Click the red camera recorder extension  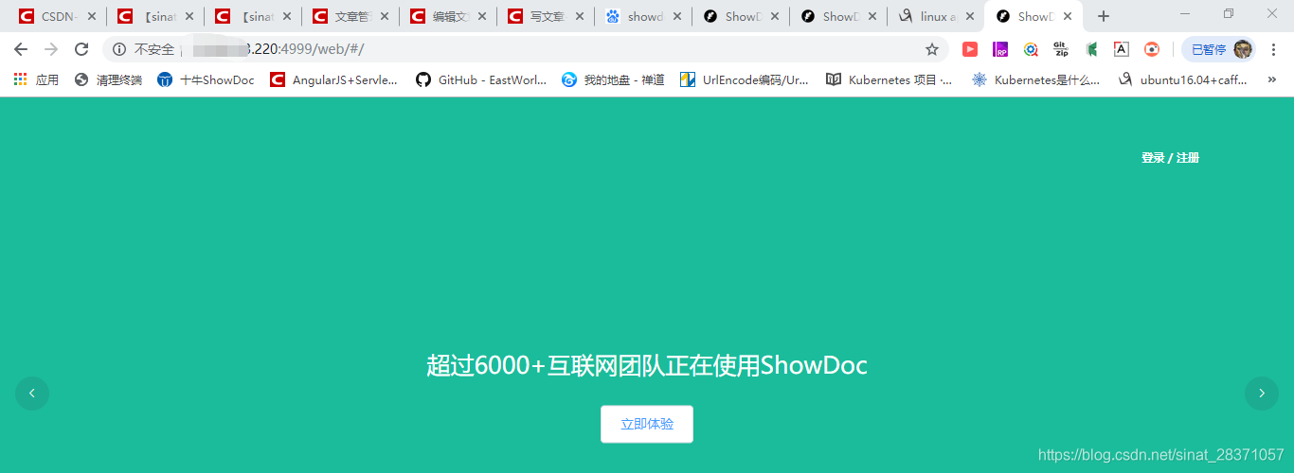1152,49
